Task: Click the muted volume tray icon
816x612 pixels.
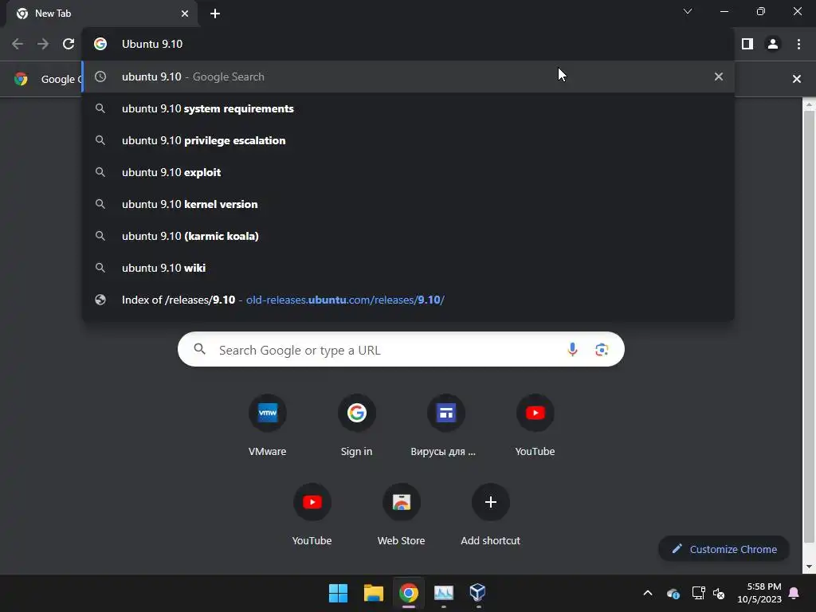Action: (719, 593)
